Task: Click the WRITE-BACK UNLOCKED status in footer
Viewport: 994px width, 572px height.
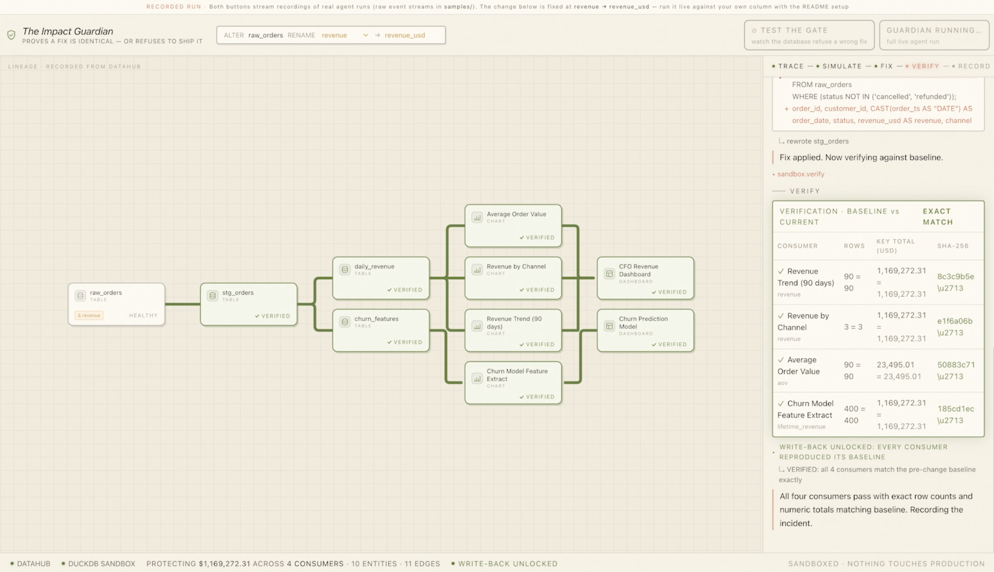Action: click(504, 564)
